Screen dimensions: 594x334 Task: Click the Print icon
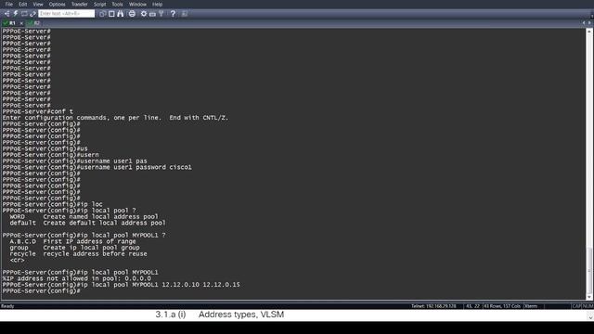point(132,14)
